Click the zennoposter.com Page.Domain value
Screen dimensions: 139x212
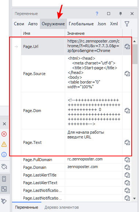click(x=94, y=167)
